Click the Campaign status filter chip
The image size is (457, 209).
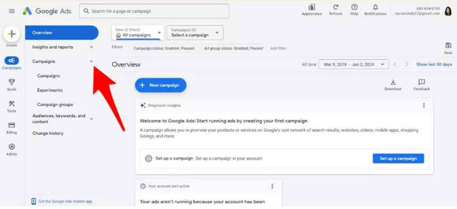(164, 48)
